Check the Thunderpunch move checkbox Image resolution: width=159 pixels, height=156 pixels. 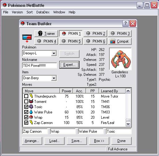[26, 96]
